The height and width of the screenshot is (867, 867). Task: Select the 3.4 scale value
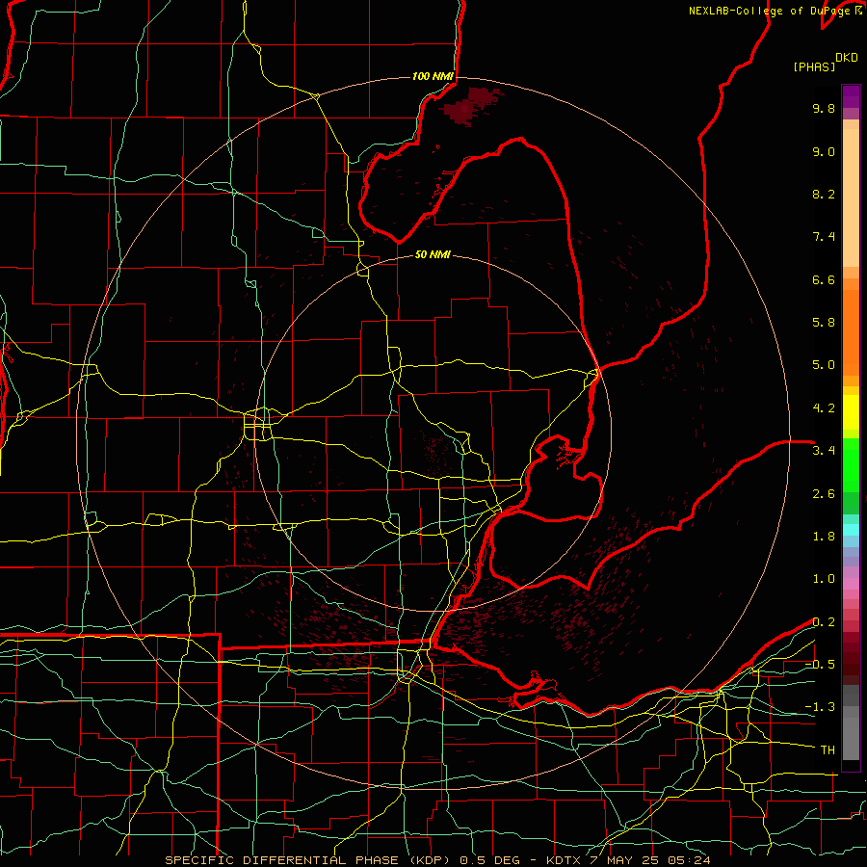[x=824, y=451]
